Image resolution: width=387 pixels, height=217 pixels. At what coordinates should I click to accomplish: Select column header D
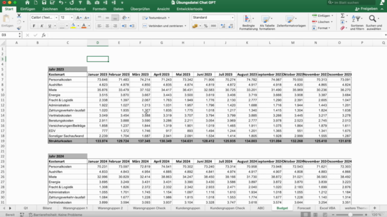[x=97, y=43]
